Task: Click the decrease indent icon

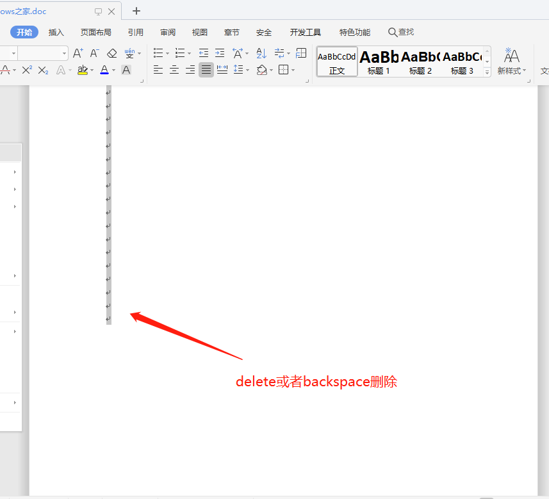Action: (203, 53)
